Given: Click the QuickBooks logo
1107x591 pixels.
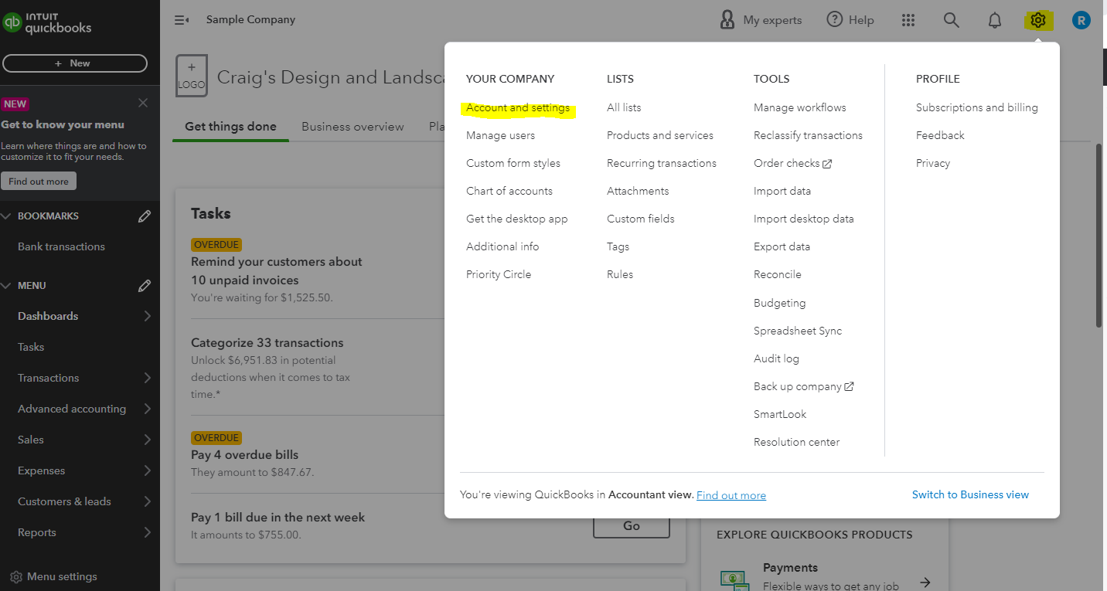Looking at the screenshot, I should pyautogui.click(x=47, y=22).
